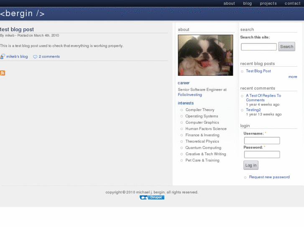Open the FolioInvesting link
This screenshot has height=227, width=304.
(190, 95)
